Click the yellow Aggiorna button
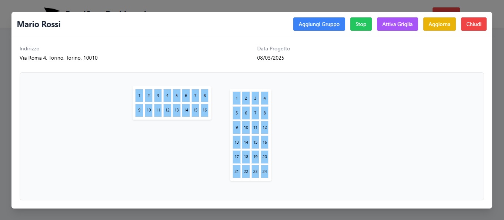504x220 pixels. [439, 24]
